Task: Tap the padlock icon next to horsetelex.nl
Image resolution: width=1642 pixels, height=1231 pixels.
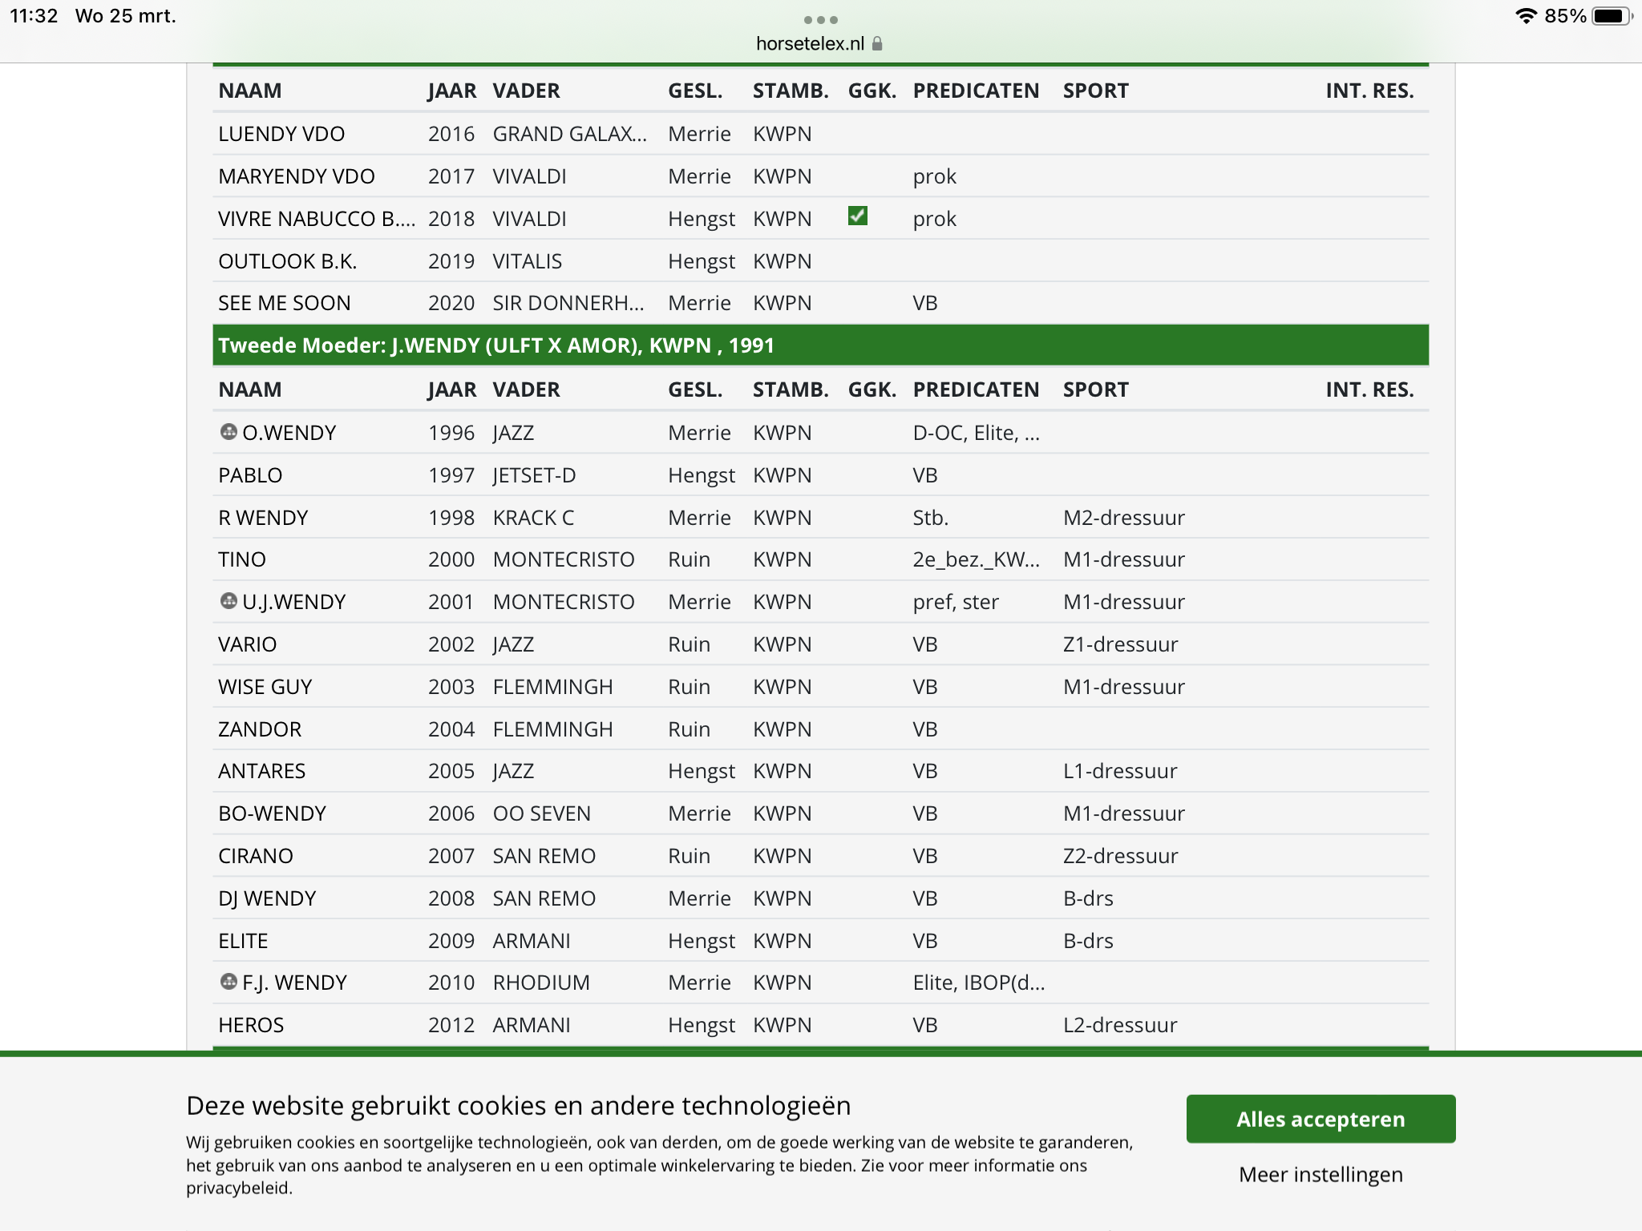Action: coord(877,43)
